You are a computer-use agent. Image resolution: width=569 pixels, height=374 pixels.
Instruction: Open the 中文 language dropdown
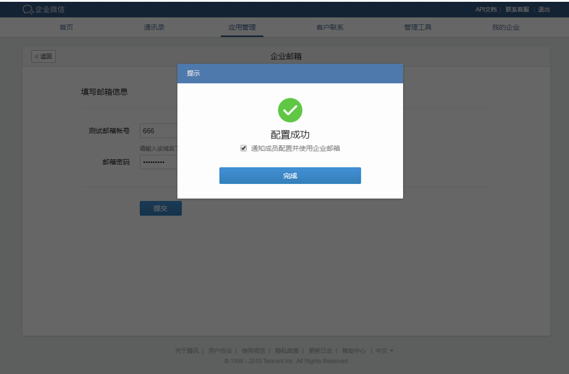[x=384, y=350]
